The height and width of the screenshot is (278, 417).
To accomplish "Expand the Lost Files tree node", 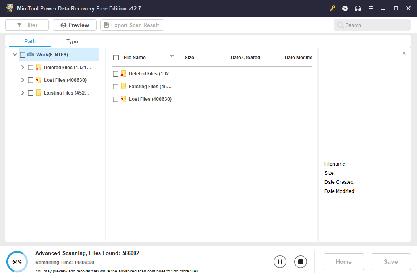I will (23, 80).
